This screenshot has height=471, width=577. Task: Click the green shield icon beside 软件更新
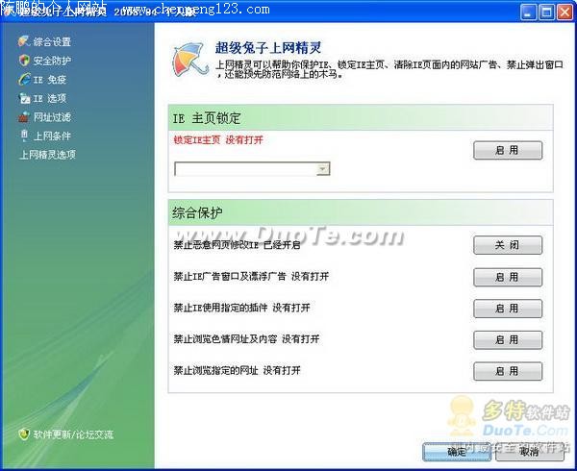24,434
